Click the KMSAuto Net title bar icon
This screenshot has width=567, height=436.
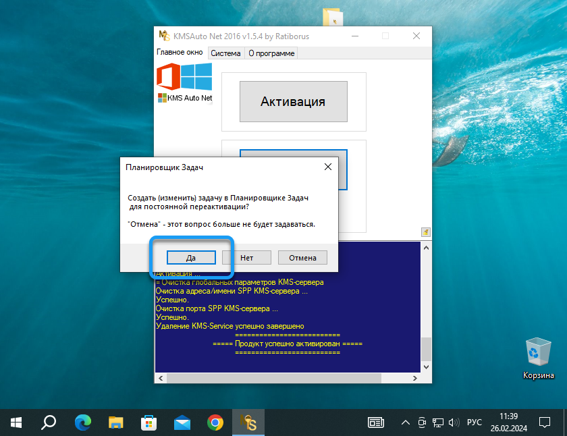tap(164, 36)
